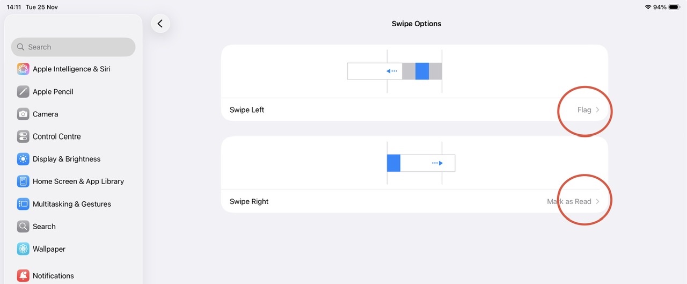
Task: Select Camera settings in the sidebar
Action: 46,114
